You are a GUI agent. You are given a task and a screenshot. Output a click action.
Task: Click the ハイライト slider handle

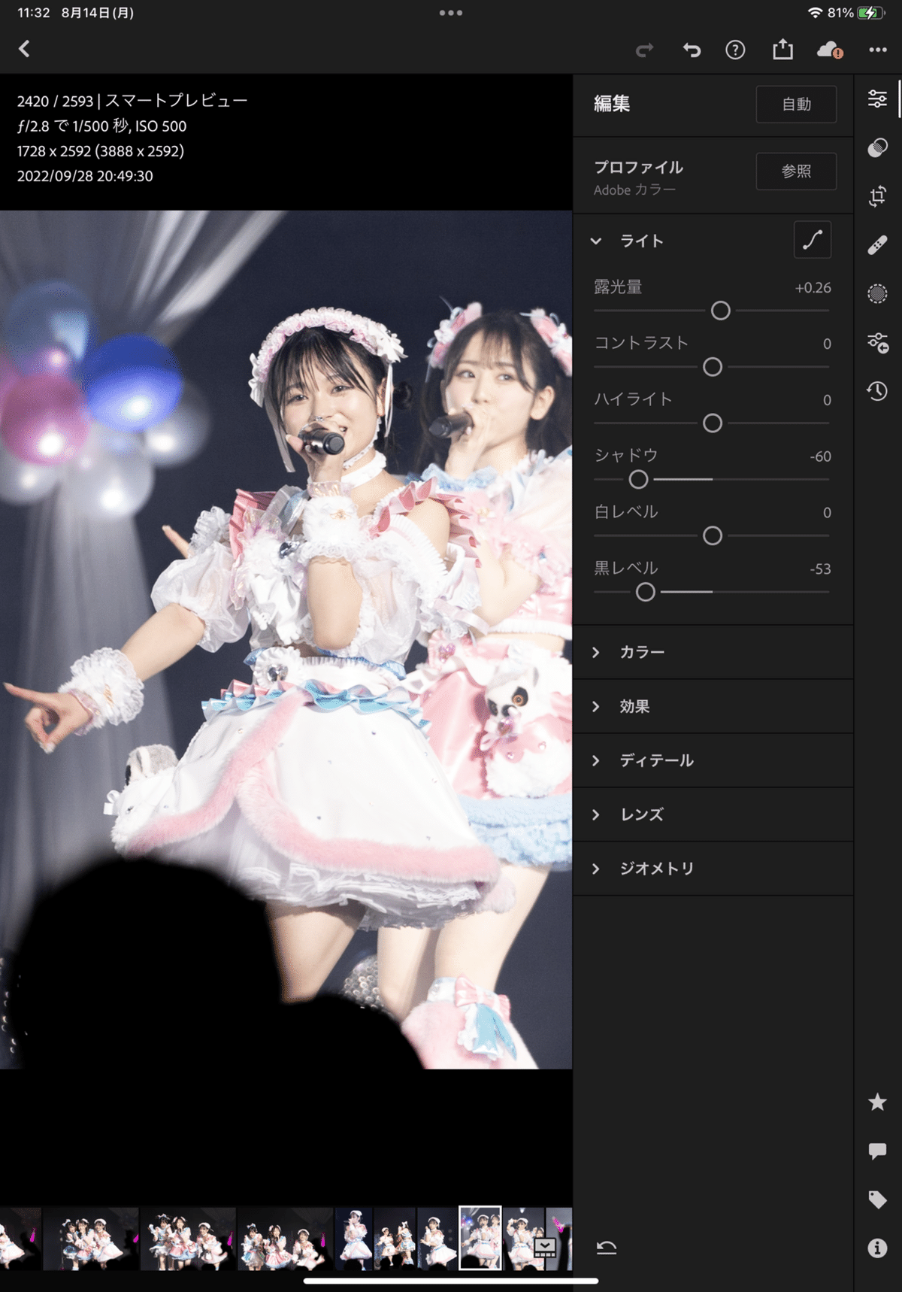click(712, 423)
